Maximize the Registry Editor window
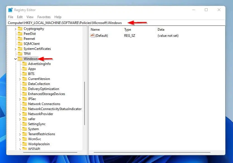Image resolution: width=233 pixels, height=163 pixels. 206,10
